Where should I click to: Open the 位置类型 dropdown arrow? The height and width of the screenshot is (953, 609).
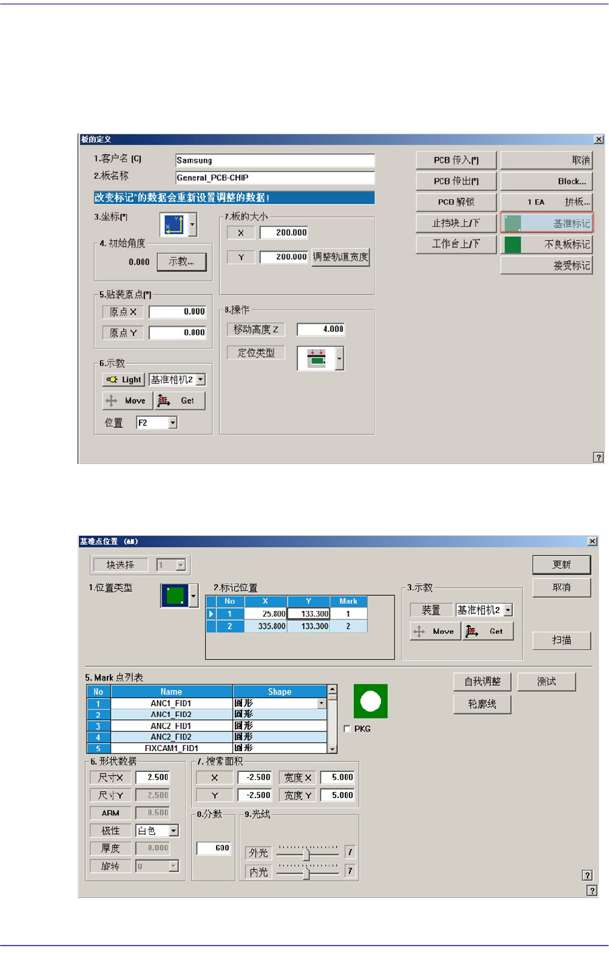[x=194, y=596]
